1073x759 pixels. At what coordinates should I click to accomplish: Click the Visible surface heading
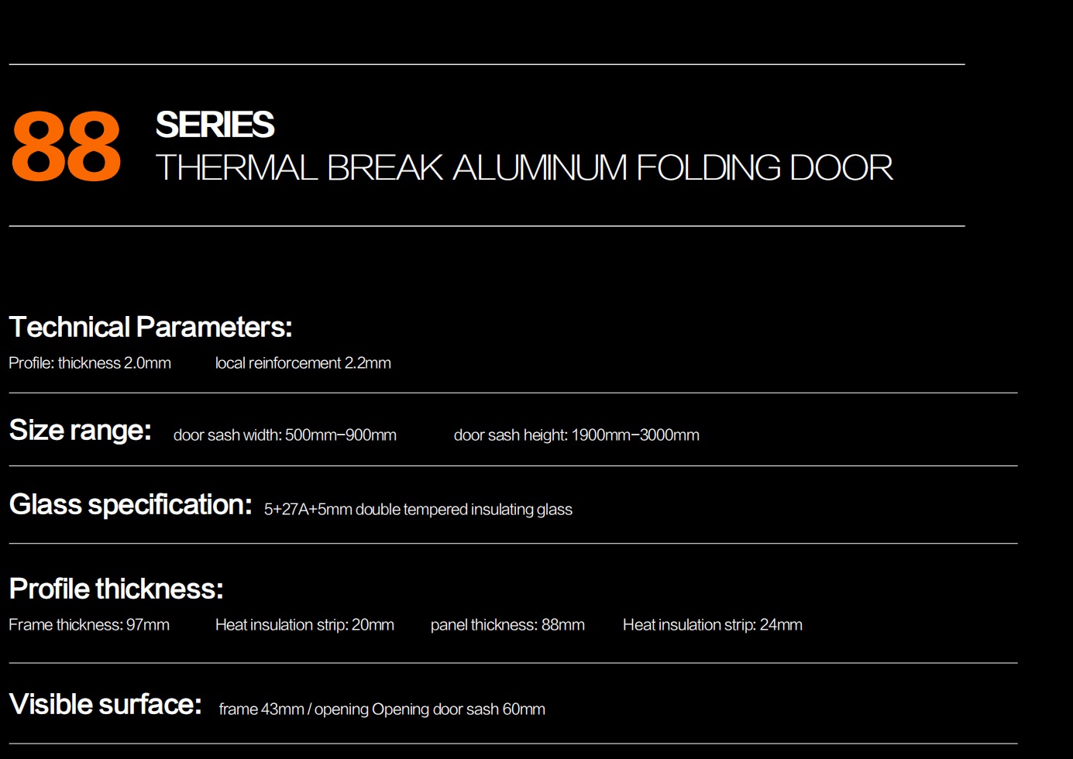point(105,705)
